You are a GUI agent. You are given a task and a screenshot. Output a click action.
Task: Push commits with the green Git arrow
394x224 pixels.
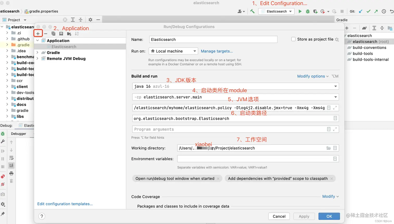click(376, 11)
